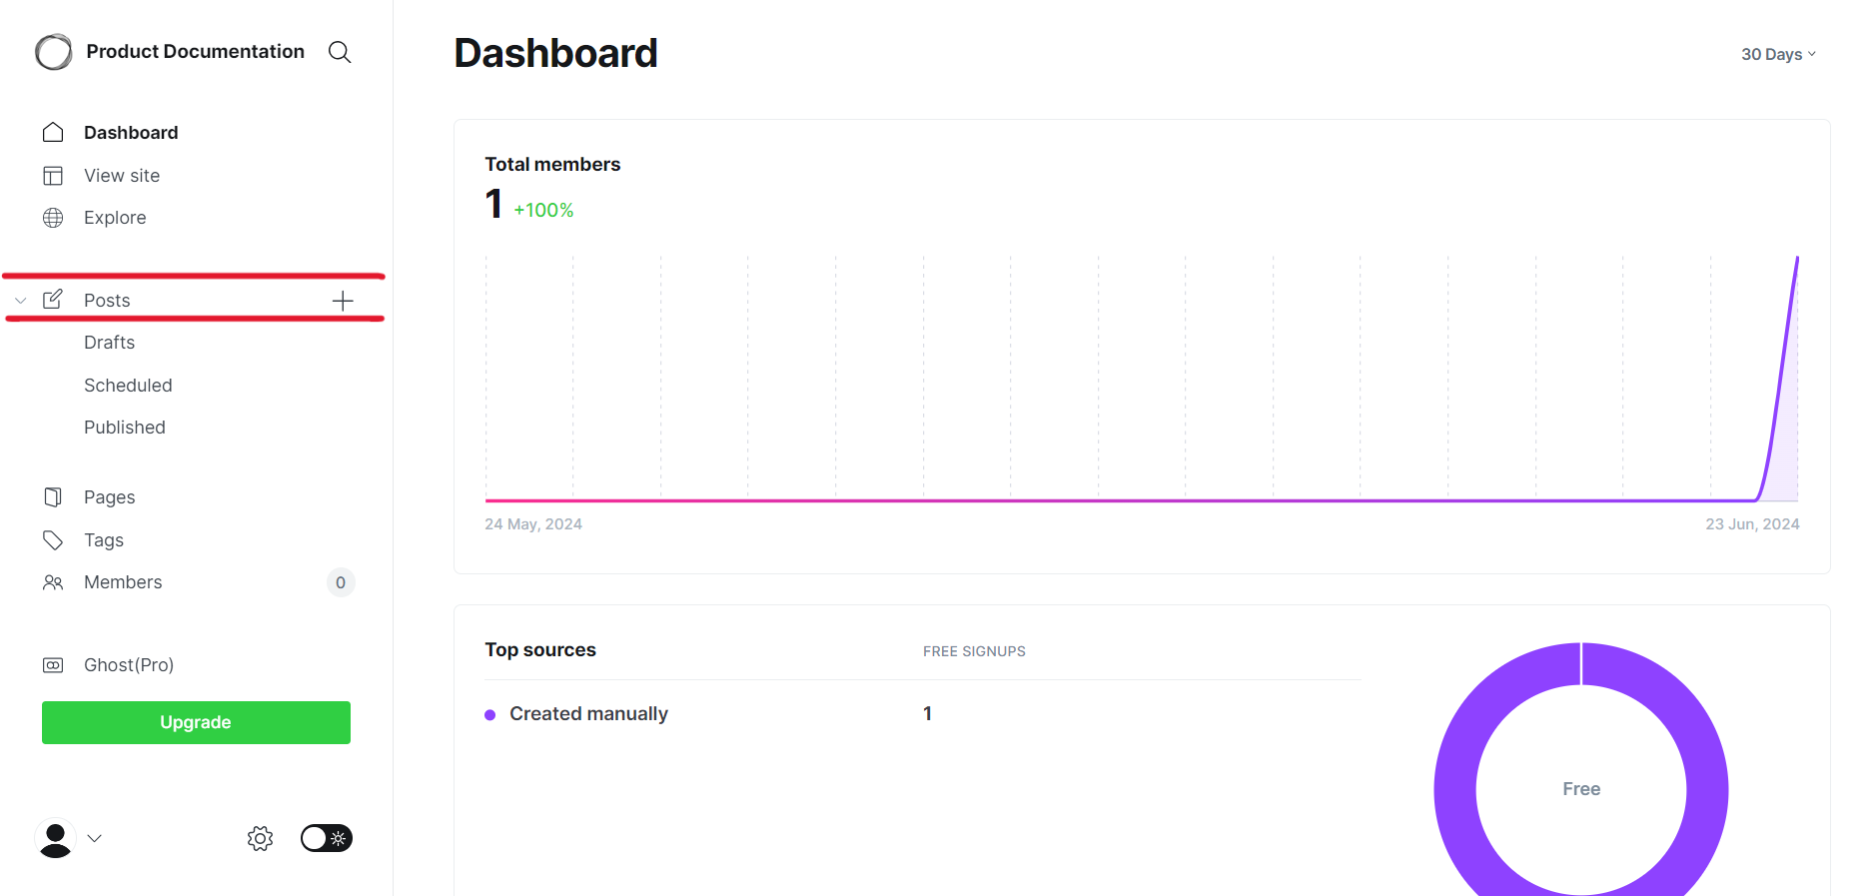
Task: Open Published posts
Action: pos(125,428)
